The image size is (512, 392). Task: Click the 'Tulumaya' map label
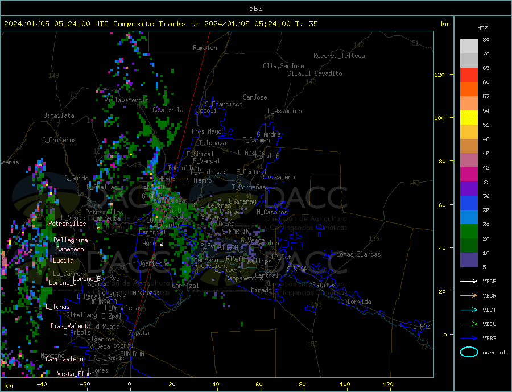(213, 143)
